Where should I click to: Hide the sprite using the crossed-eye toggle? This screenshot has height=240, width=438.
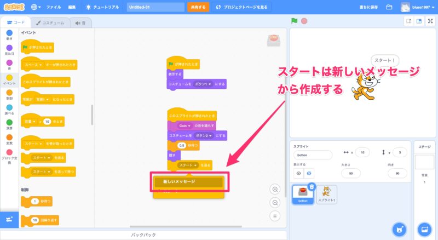pyautogui.click(x=309, y=173)
